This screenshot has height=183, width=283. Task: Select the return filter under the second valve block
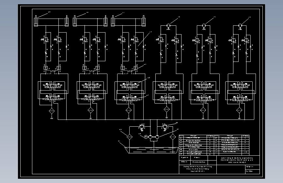pos(91,110)
